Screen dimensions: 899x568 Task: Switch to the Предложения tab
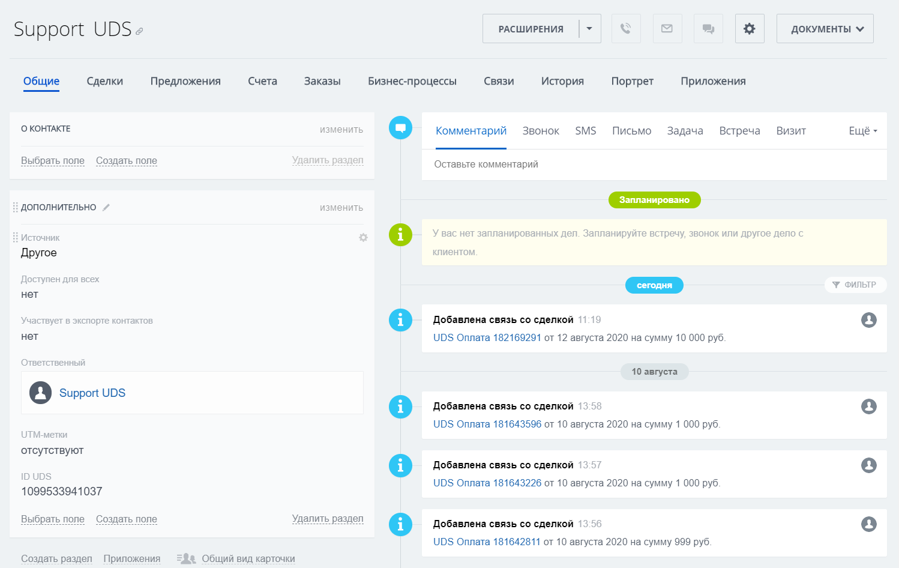click(185, 81)
